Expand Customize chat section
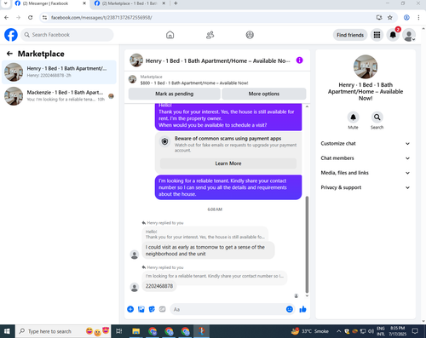 tap(366, 144)
